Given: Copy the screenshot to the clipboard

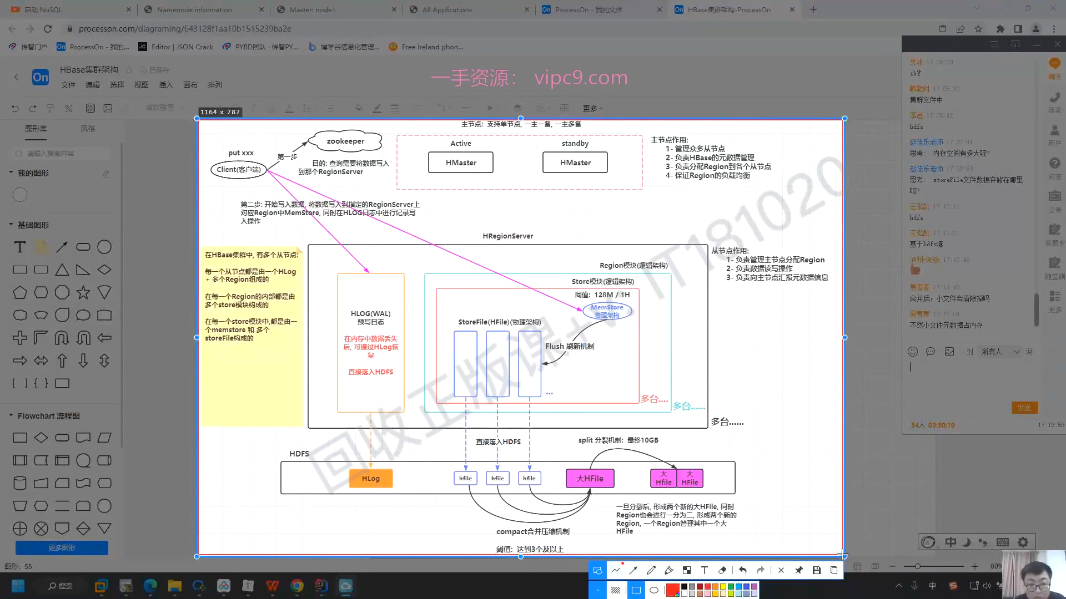Looking at the screenshot, I should (834, 570).
